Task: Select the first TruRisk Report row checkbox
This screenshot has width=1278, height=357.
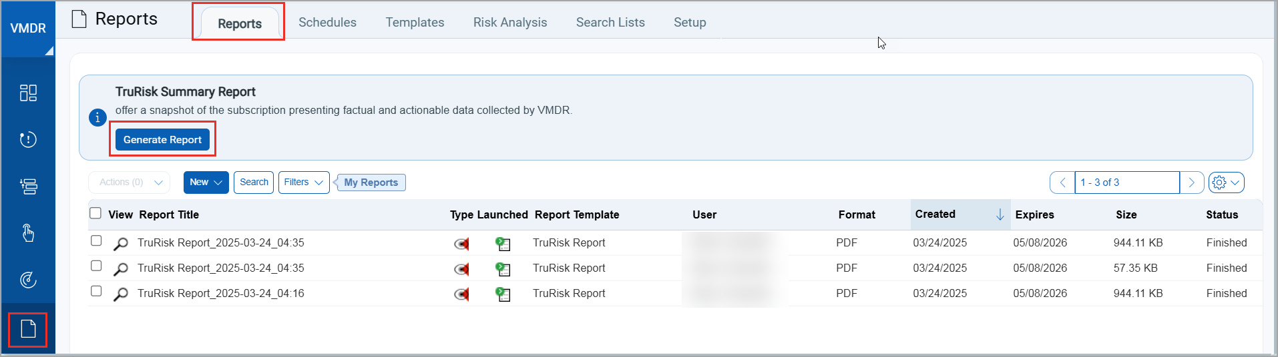Action: pyautogui.click(x=96, y=241)
